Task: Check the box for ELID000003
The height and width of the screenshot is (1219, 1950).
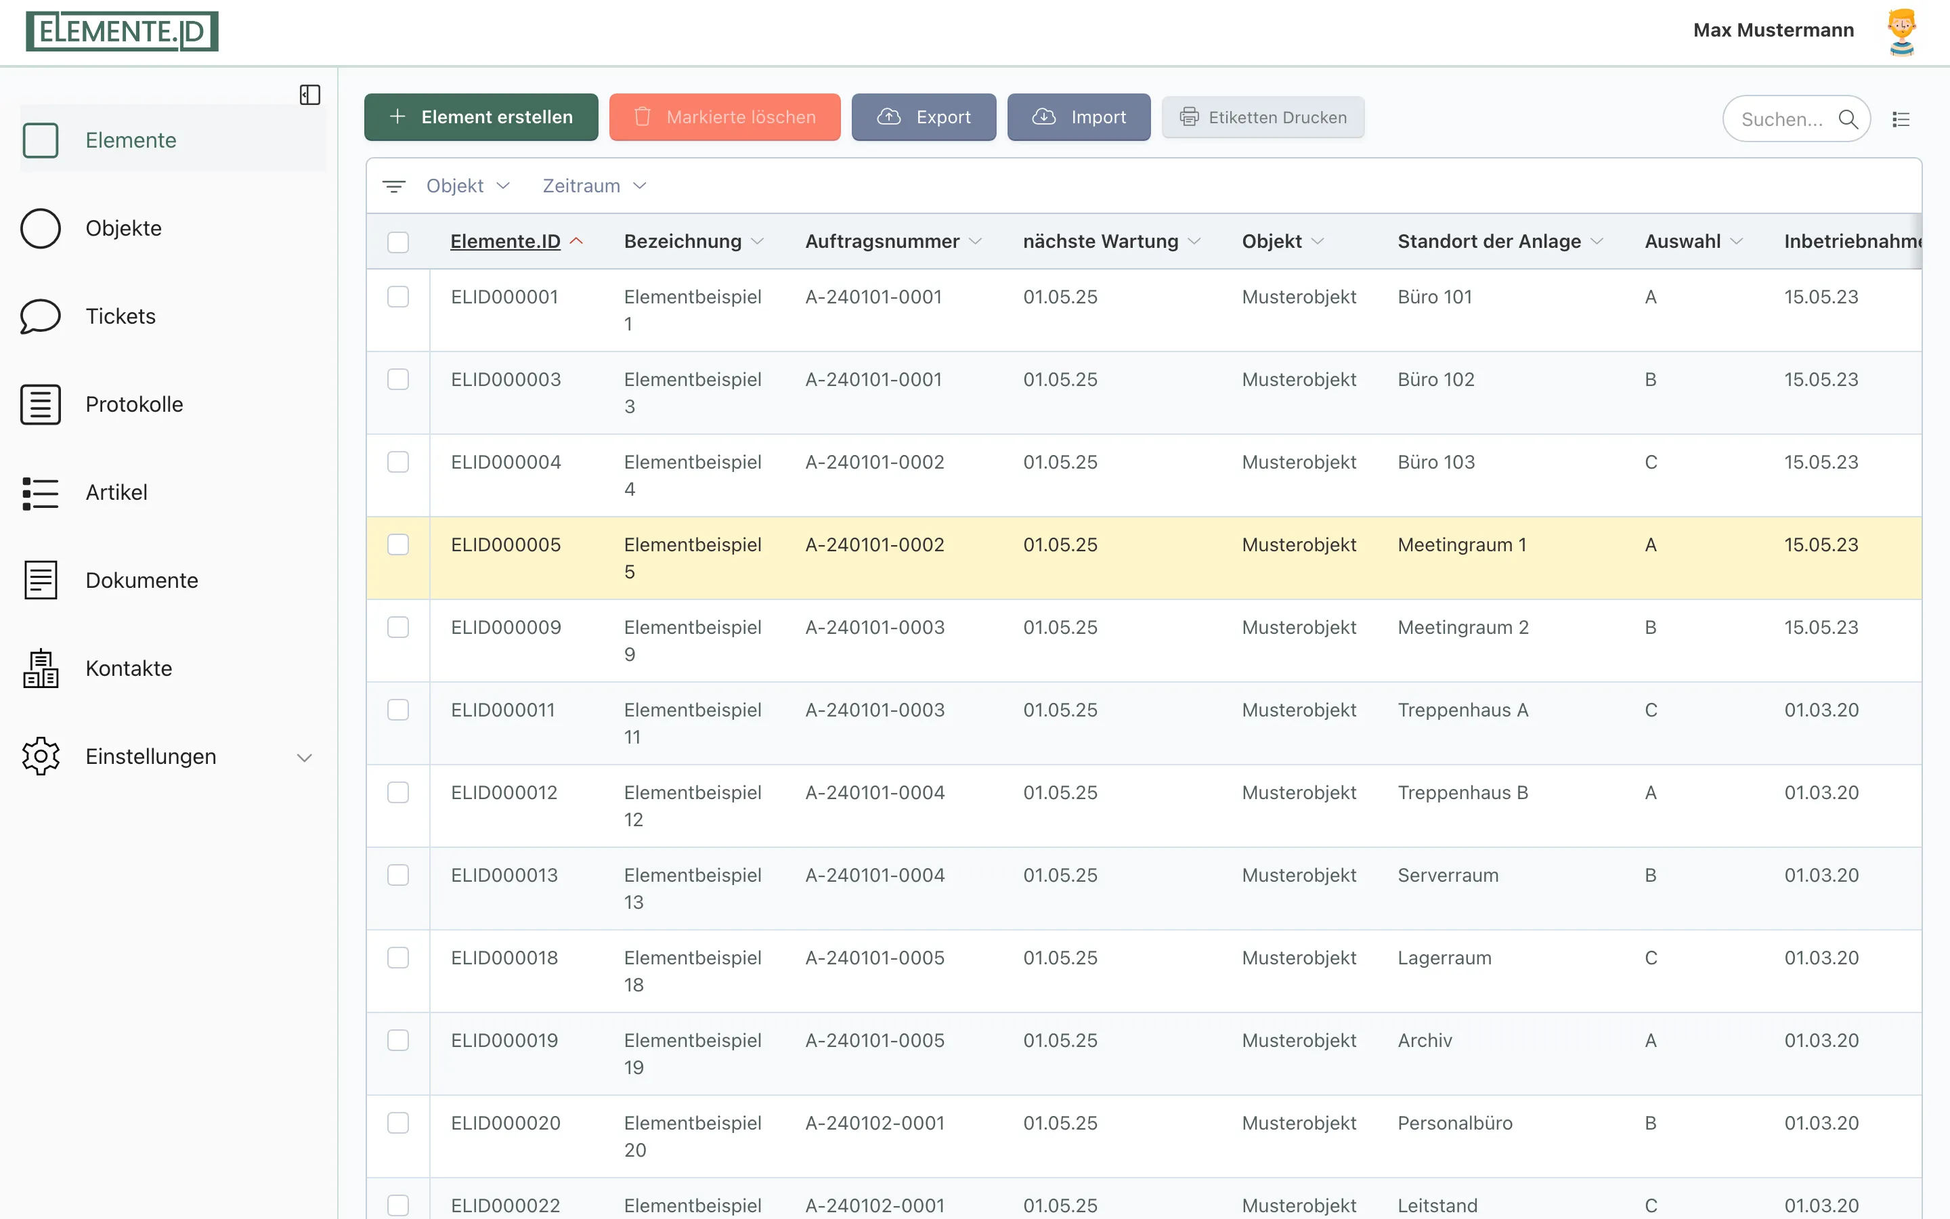Action: [398, 380]
